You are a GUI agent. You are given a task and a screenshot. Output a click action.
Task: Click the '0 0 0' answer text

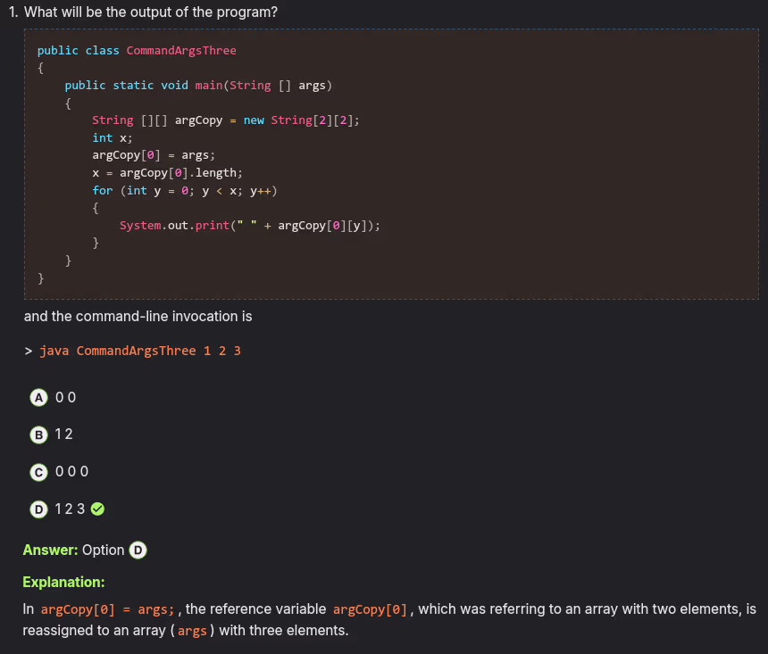tap(71, 471)
